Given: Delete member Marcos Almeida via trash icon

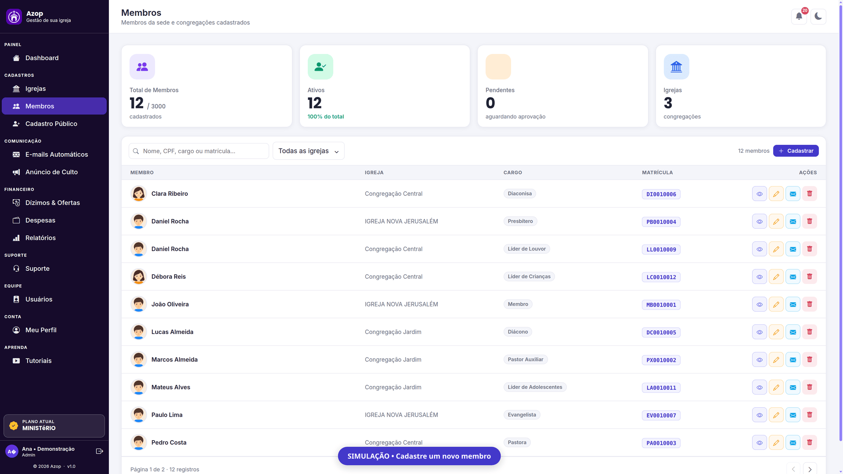Looking at the screenshot, I should (x=810, y=359).
